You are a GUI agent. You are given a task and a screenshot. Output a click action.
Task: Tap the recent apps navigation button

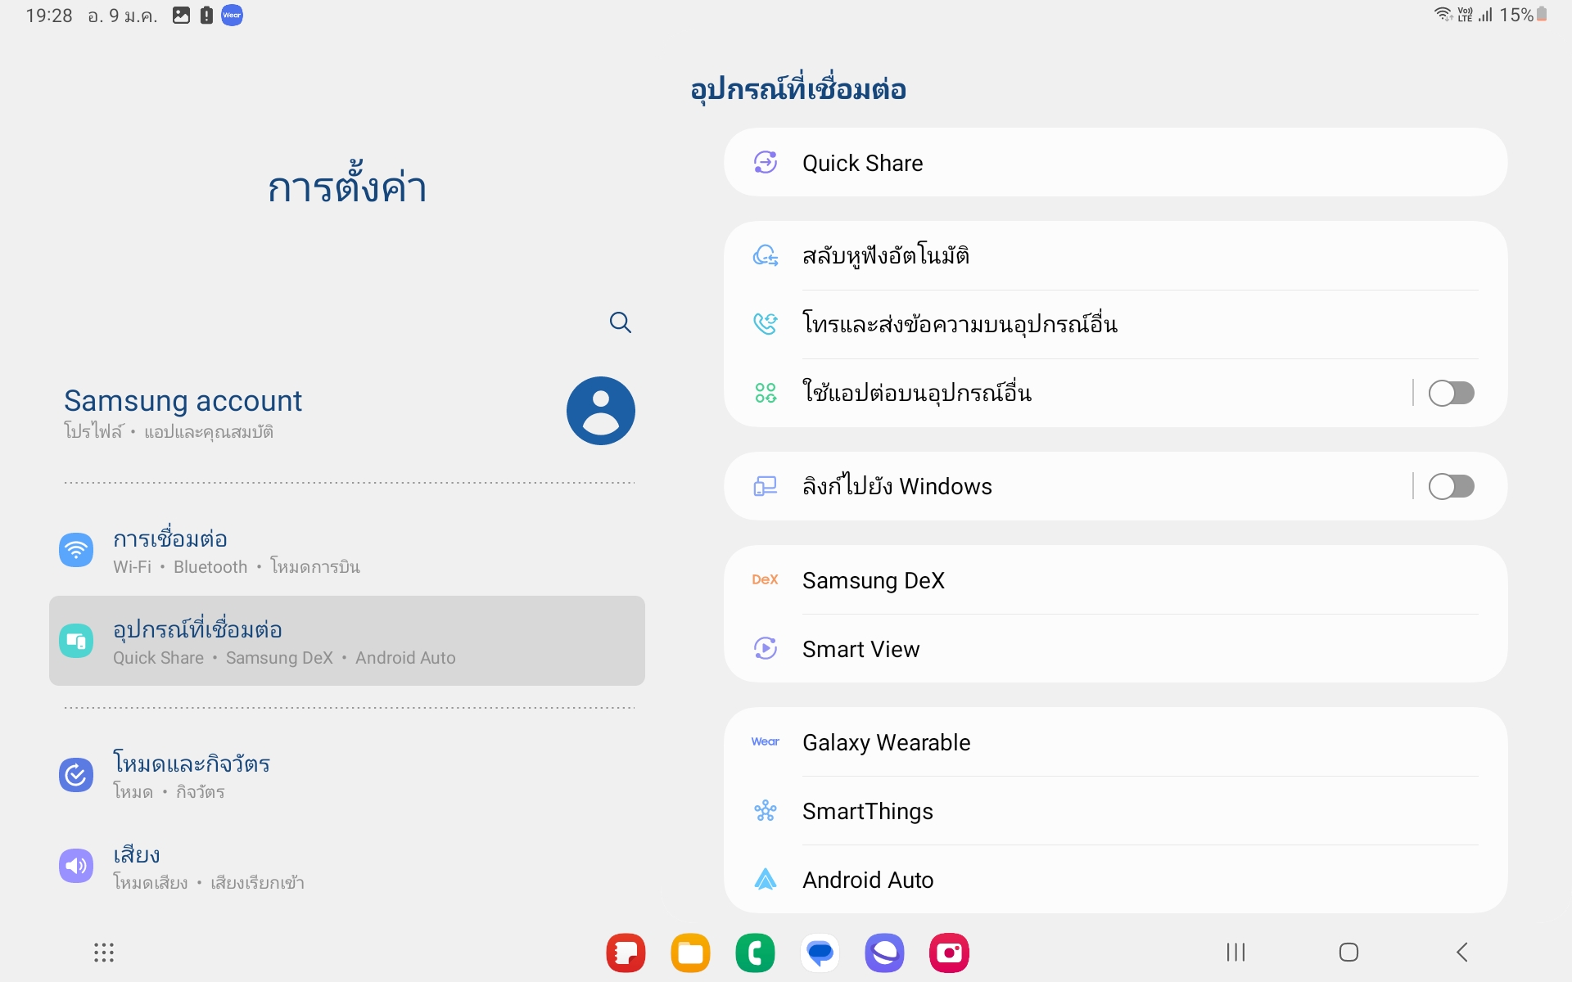pos(1235,952)
